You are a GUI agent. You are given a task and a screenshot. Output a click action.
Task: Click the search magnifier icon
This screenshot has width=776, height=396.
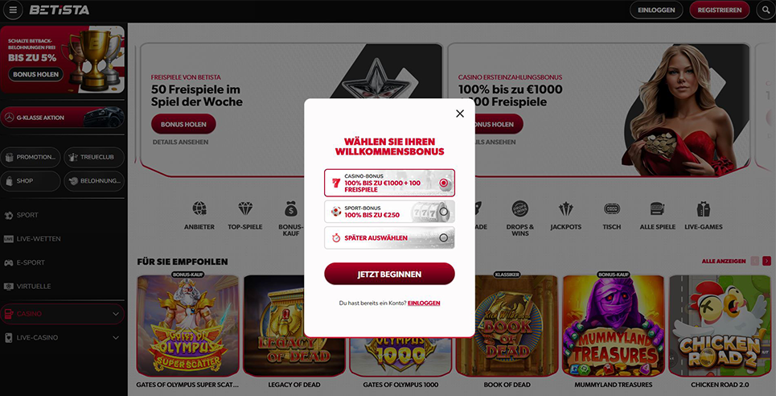766,10
